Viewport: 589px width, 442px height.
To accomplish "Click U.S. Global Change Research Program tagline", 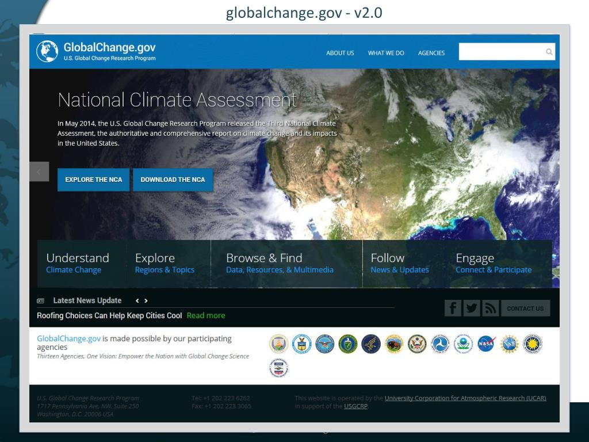I will tap(109, 58).
